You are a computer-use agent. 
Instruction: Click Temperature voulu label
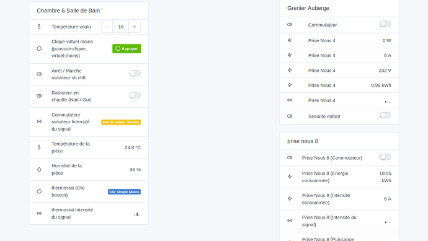click(x=71, y=27)
